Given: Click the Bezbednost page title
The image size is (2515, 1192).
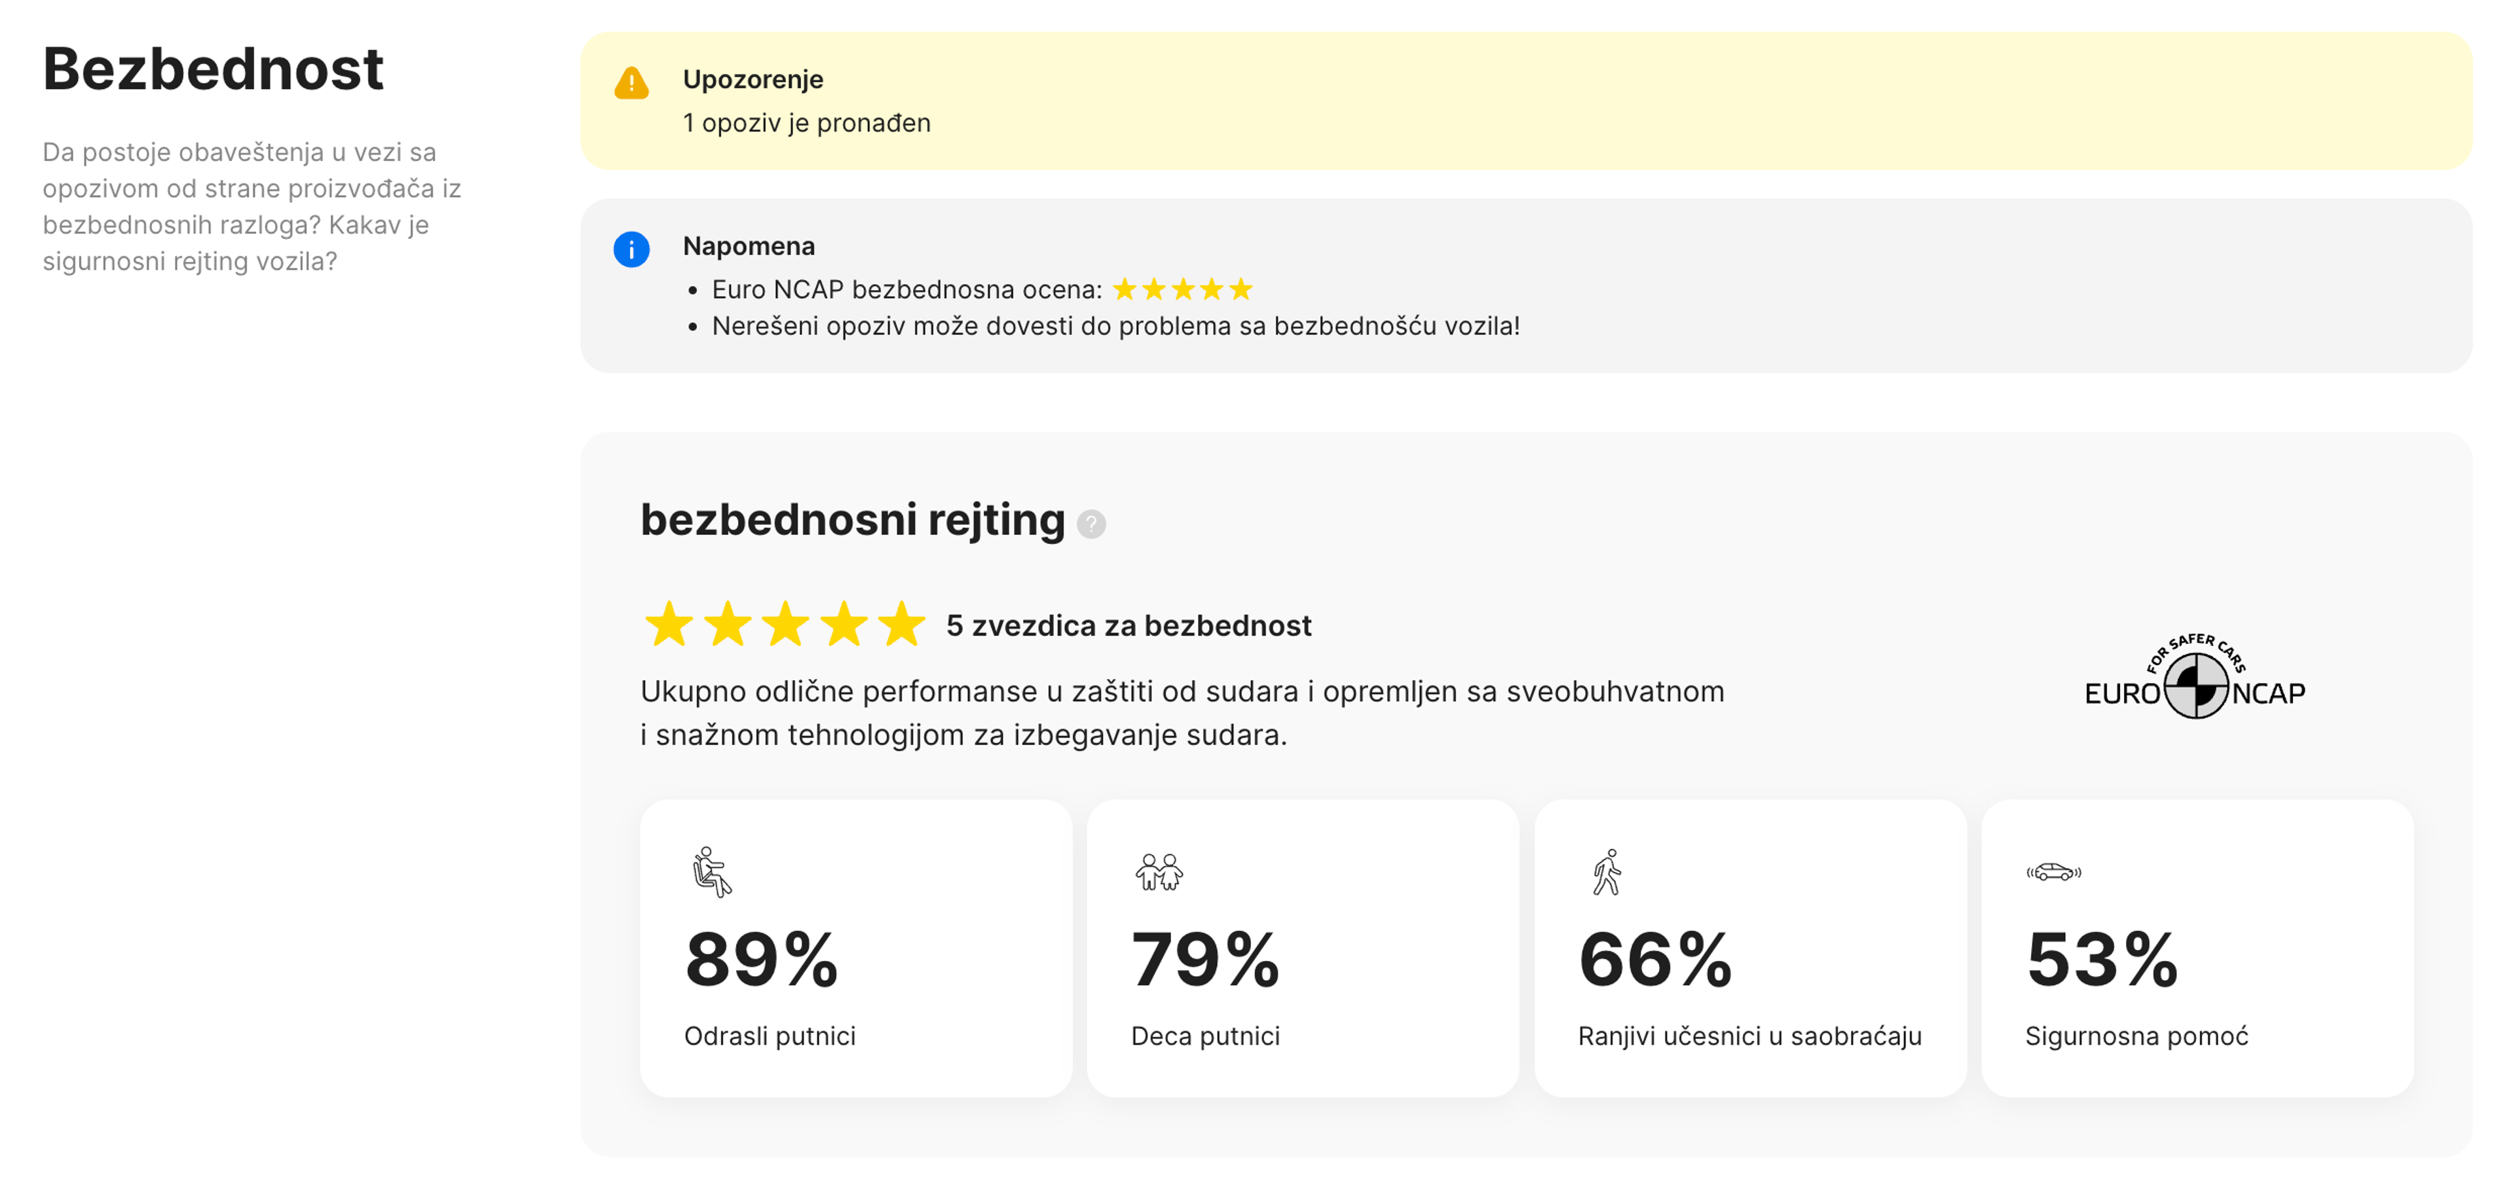Looking at the screenshot, I should [x=214, y=68].
